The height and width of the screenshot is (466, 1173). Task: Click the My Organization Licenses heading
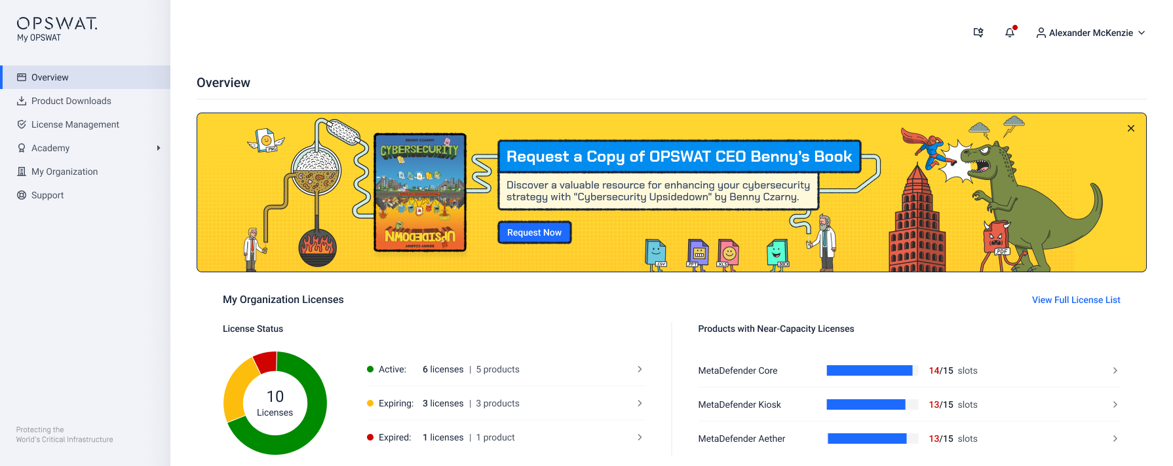[x=283, y=299]
